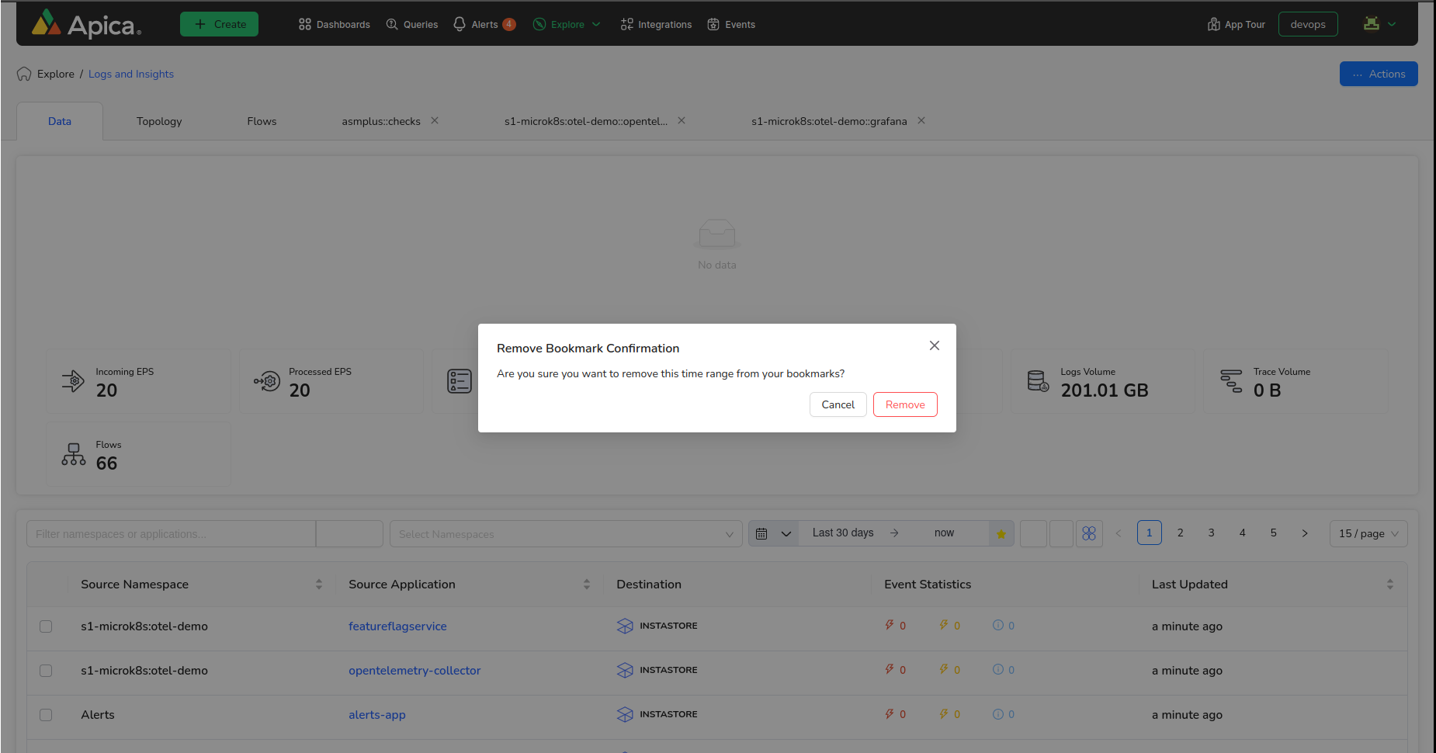Click the Alerts bell icon

tap(460, 24)
